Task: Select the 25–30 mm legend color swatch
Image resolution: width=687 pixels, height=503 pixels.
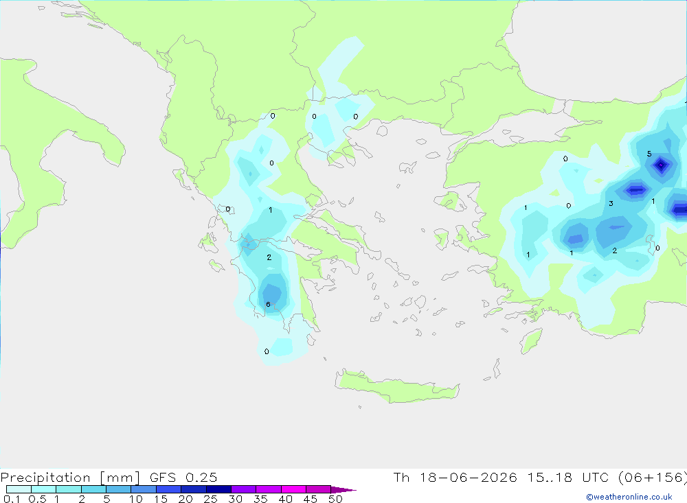Action: pyautogui.click(x=218, y=489)
